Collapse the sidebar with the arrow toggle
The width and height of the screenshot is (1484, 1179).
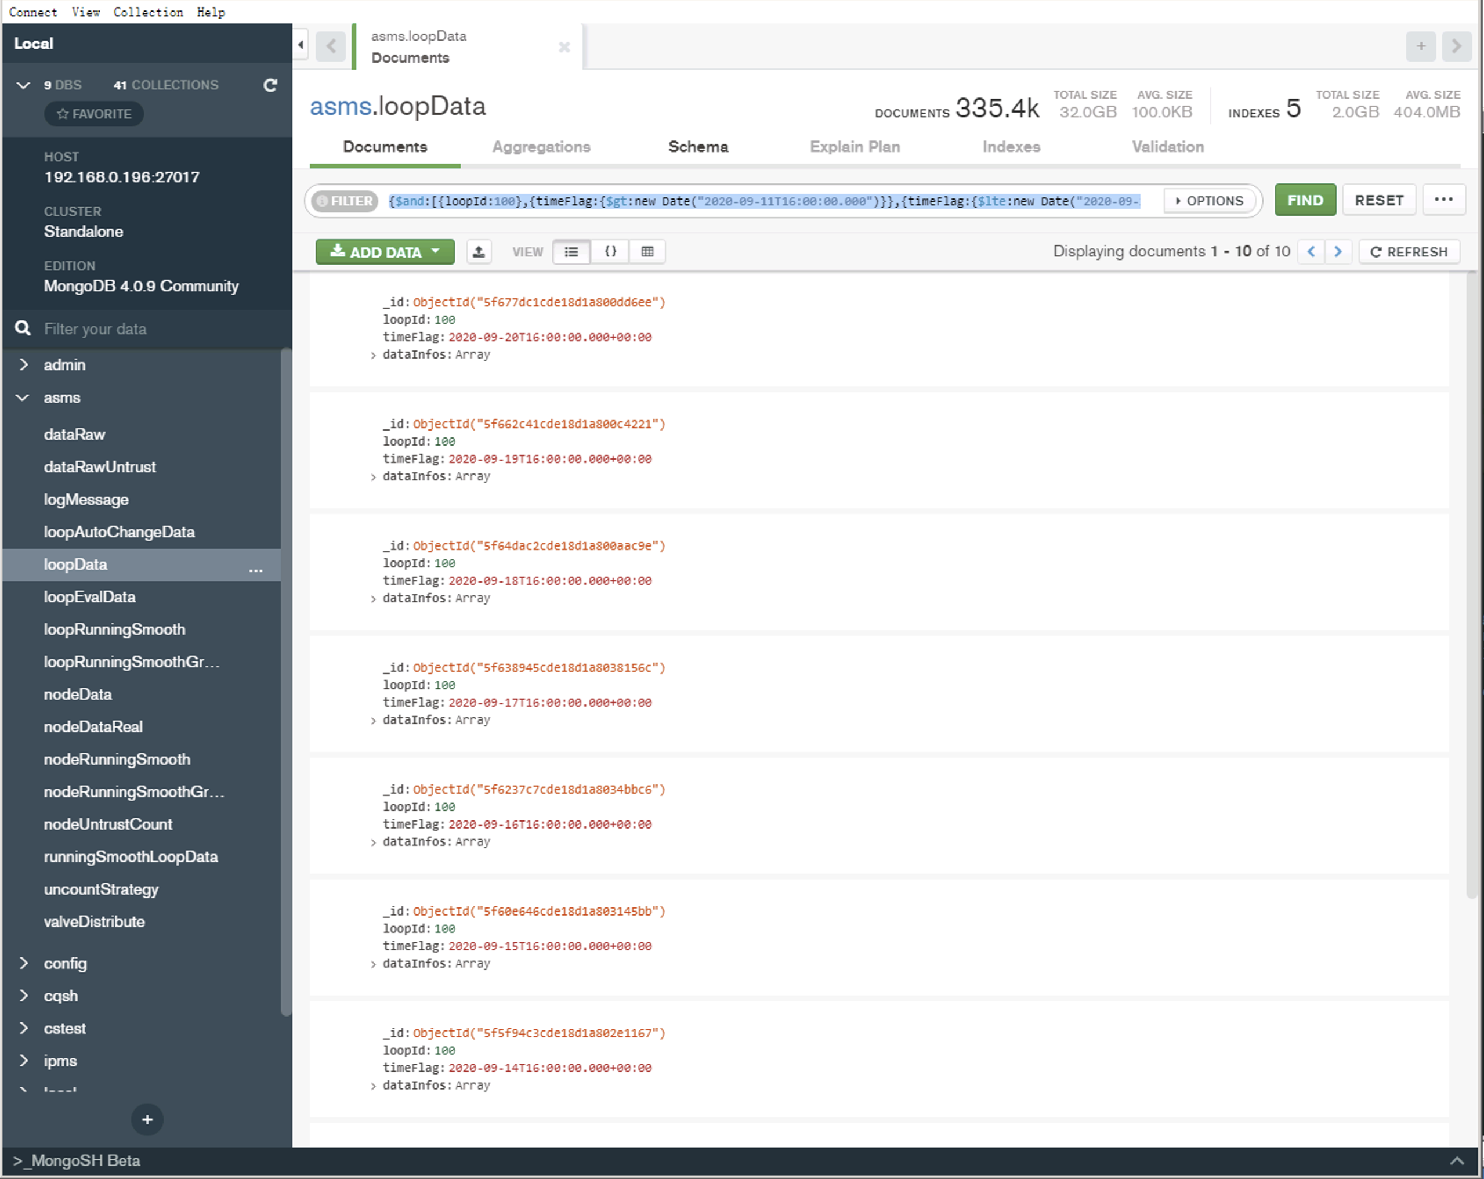[x=301, y=45]
